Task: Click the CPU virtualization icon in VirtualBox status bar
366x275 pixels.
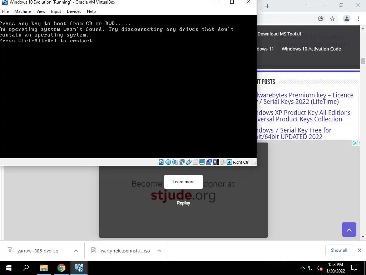Action: pyautogui.click(x=216, y=162)
